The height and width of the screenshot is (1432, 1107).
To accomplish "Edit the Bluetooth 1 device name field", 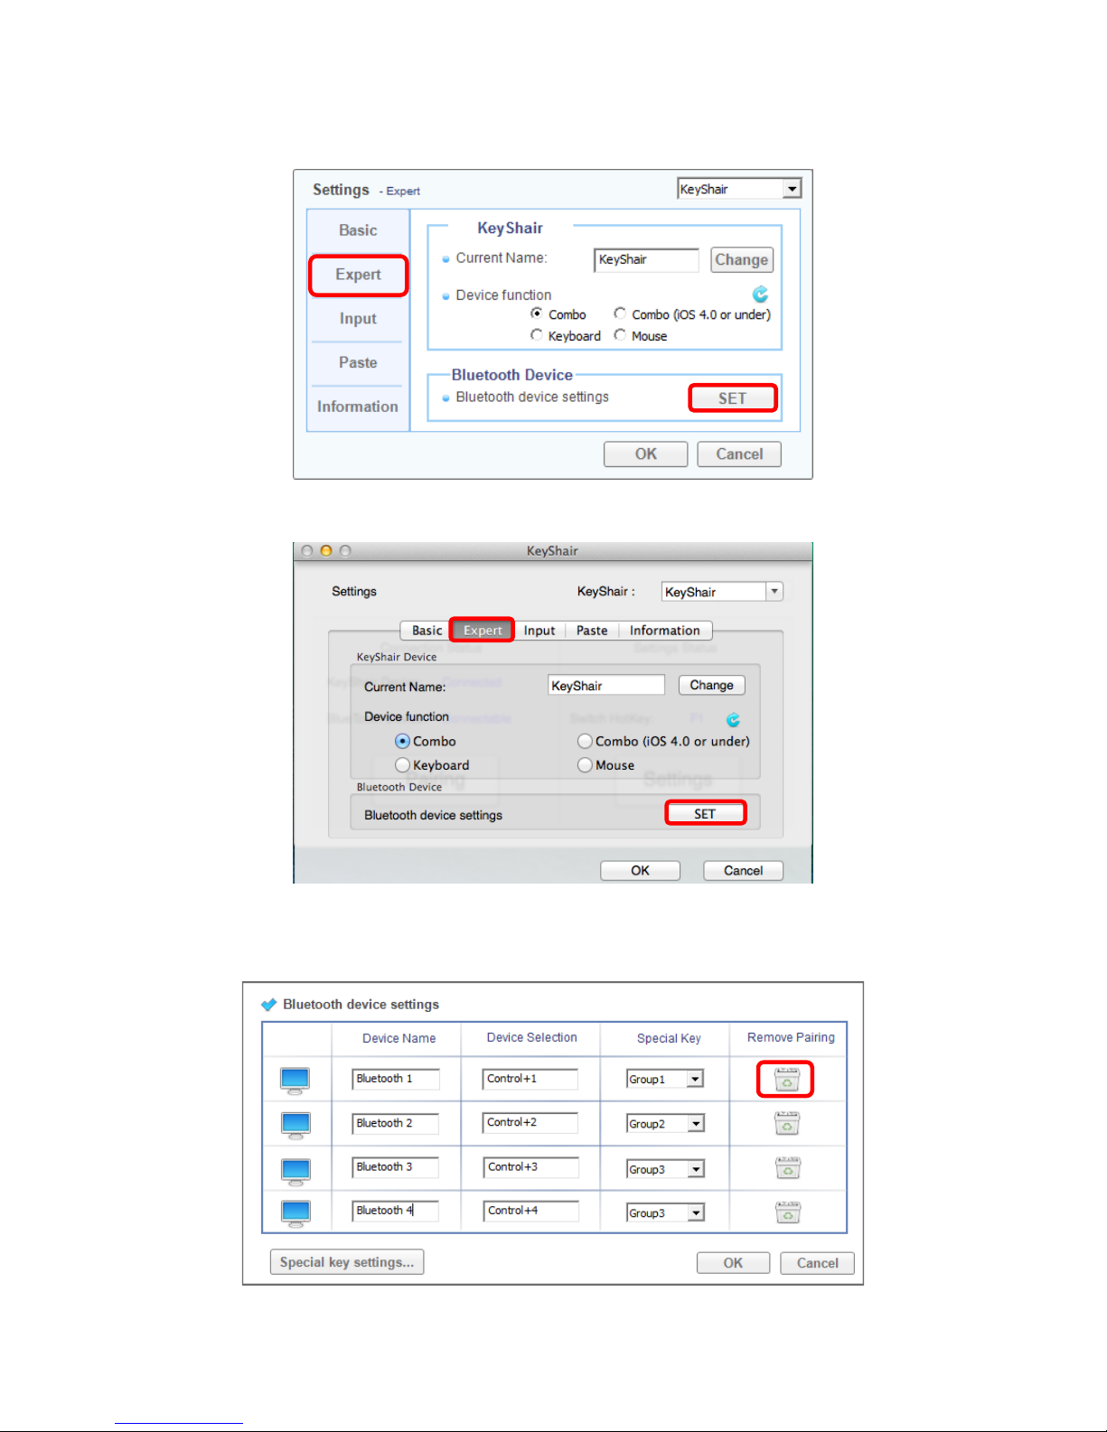I will (396, 1079).
